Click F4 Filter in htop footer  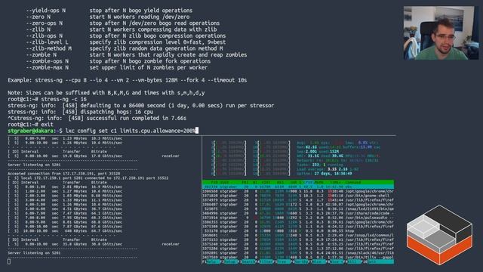tap(265, 261)
